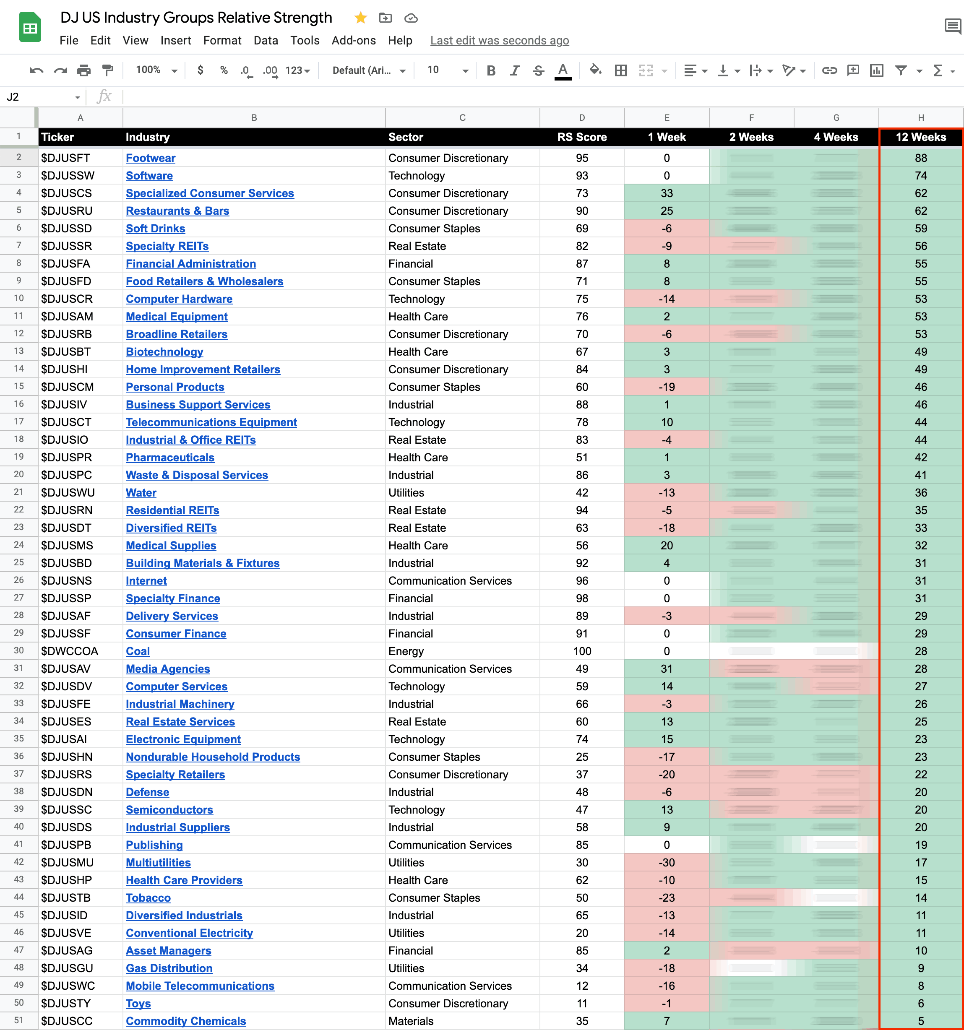Click the Insert chart icon
Image resolution: width=964 pixels, height=1030 pixels.
876,70
